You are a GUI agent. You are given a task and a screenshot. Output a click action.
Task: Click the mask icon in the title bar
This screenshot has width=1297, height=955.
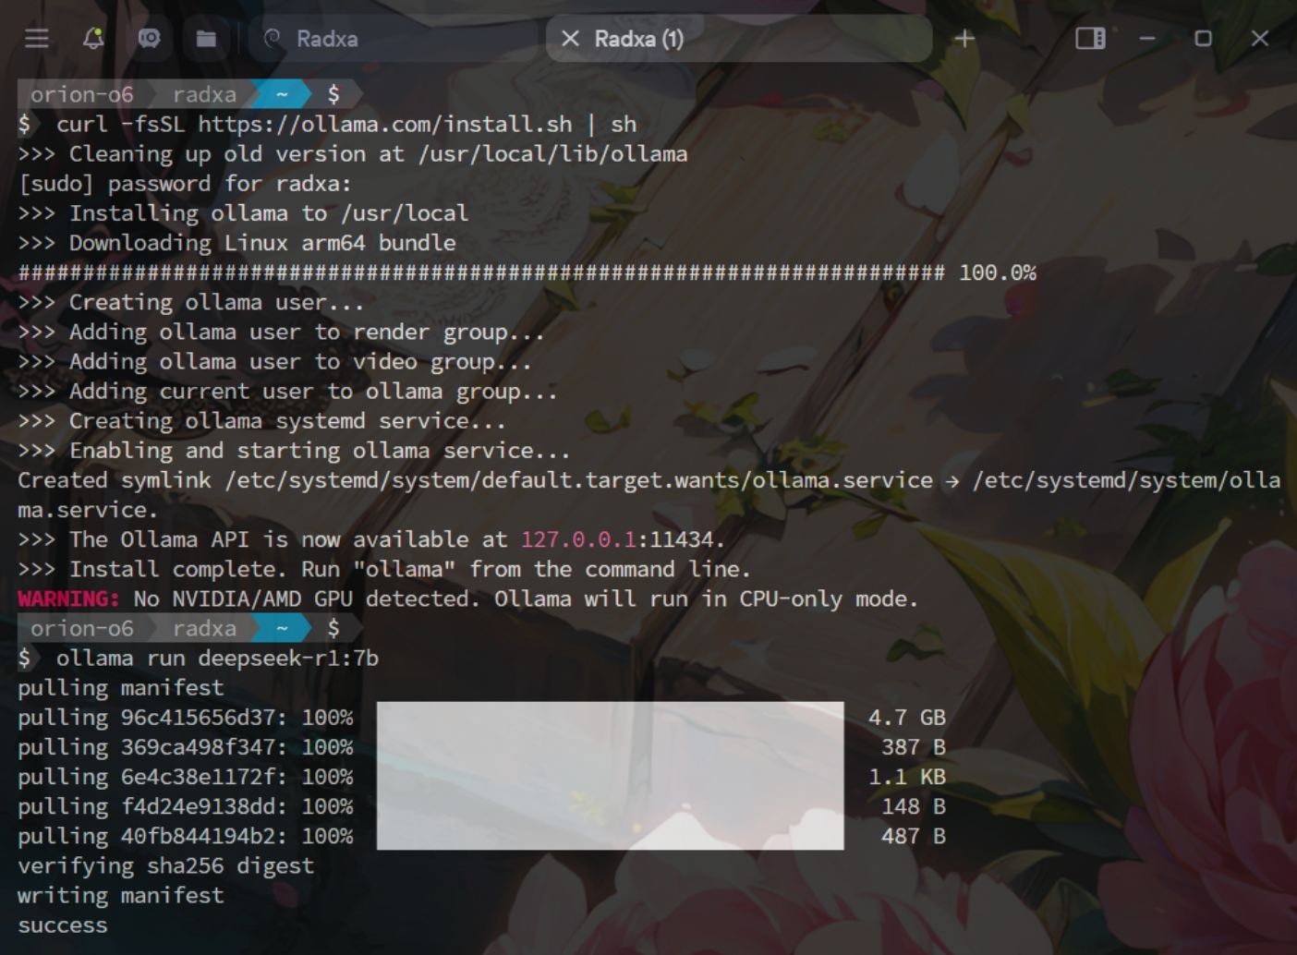pos(149,39)
